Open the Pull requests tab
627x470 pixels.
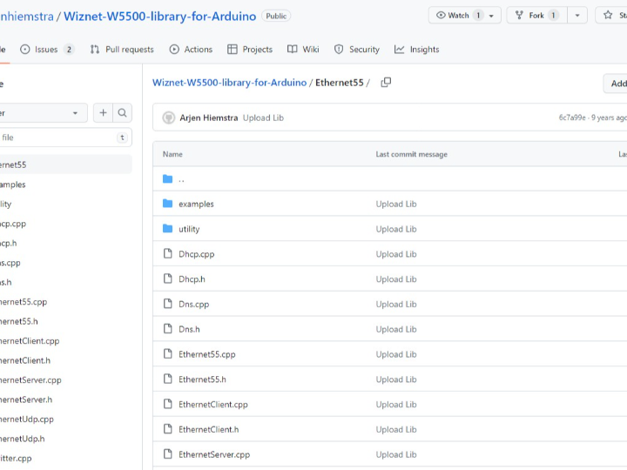tap(122, 50)
